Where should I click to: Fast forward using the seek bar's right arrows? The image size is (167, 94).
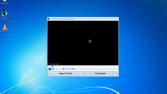pos(116,66)
